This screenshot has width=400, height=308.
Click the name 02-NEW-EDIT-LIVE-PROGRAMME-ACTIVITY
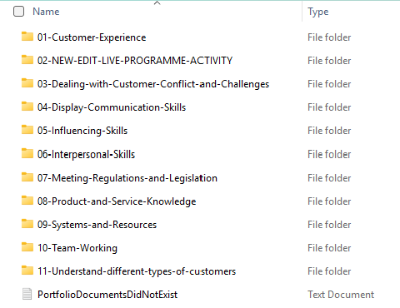click(x=135, y=61)
